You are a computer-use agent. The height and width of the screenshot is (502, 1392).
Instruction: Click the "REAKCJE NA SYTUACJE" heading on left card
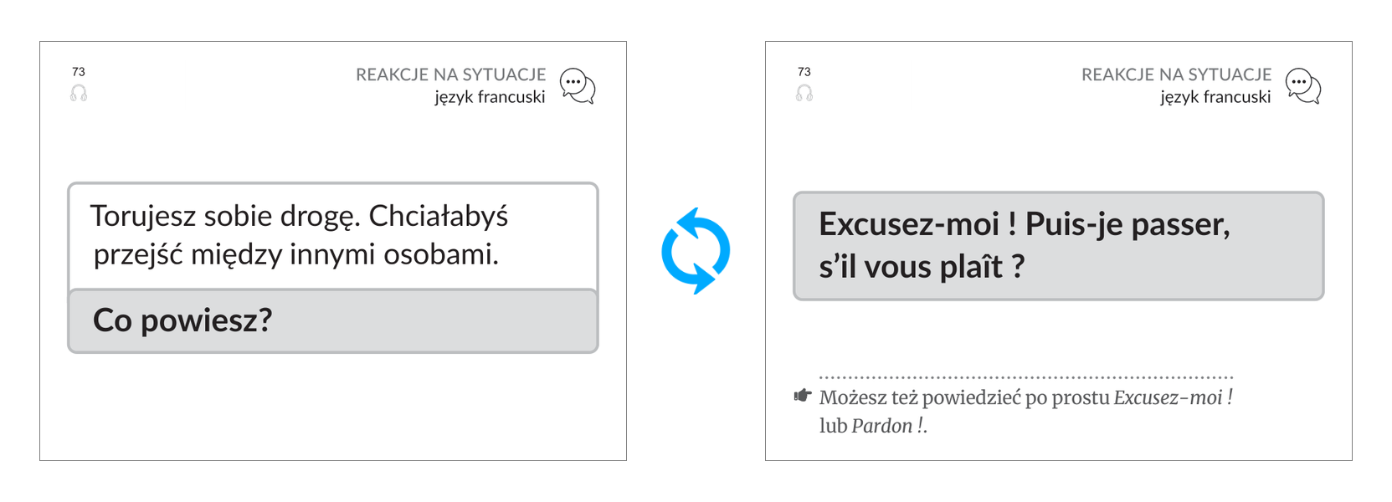click(450, 74)
